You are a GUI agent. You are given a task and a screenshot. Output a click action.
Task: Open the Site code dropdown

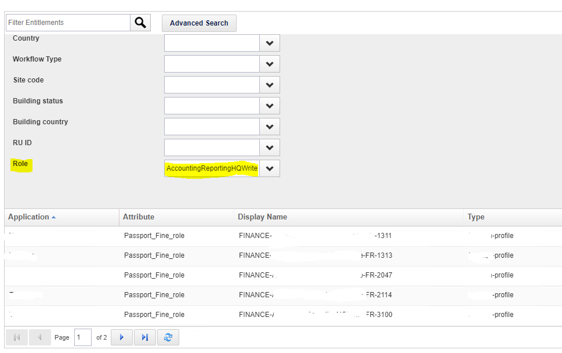pos(269,85)
